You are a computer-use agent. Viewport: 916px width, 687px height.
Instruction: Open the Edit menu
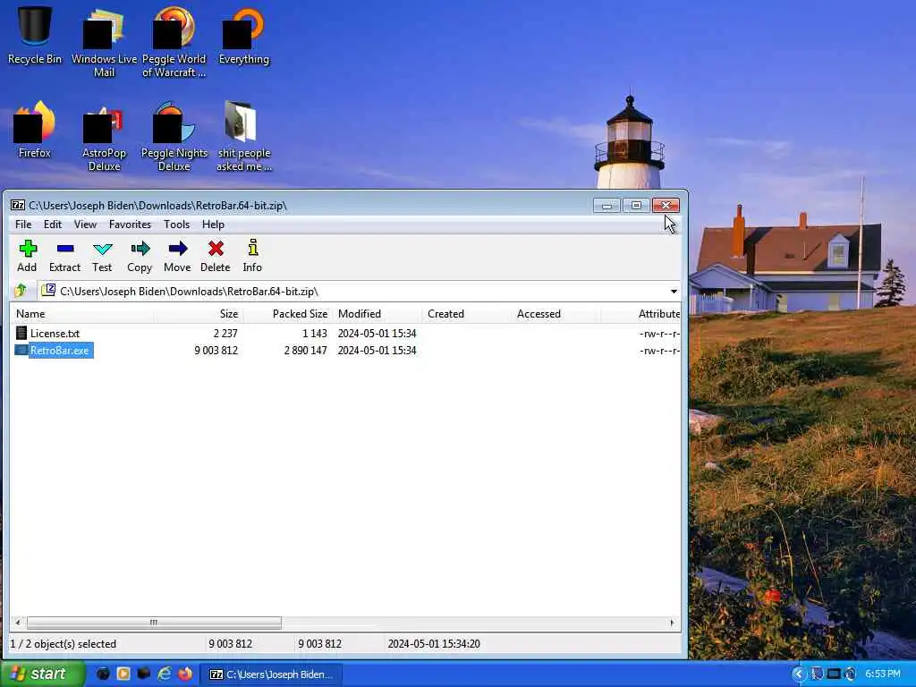point(53,225)
